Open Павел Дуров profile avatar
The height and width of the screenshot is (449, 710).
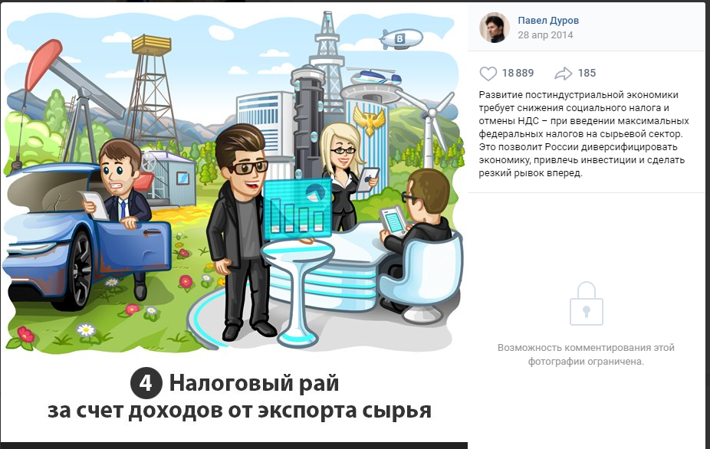(x=495, y=27)
